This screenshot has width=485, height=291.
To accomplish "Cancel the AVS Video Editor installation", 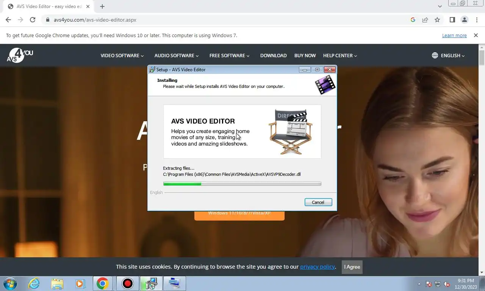I will coord(318,202).
